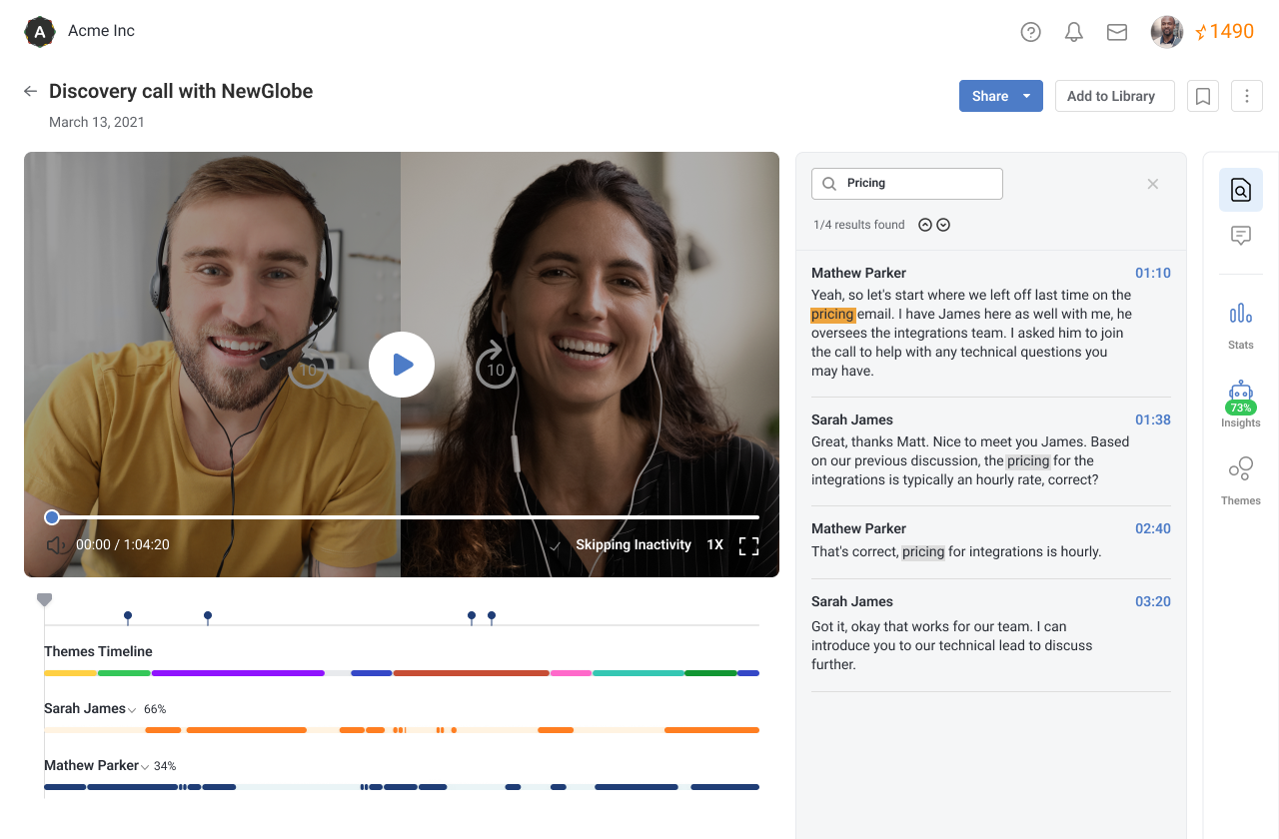The width and height of the screenshot is (1279, 839).
Task: Change the 1X playback speed
Action: (715, 544)
